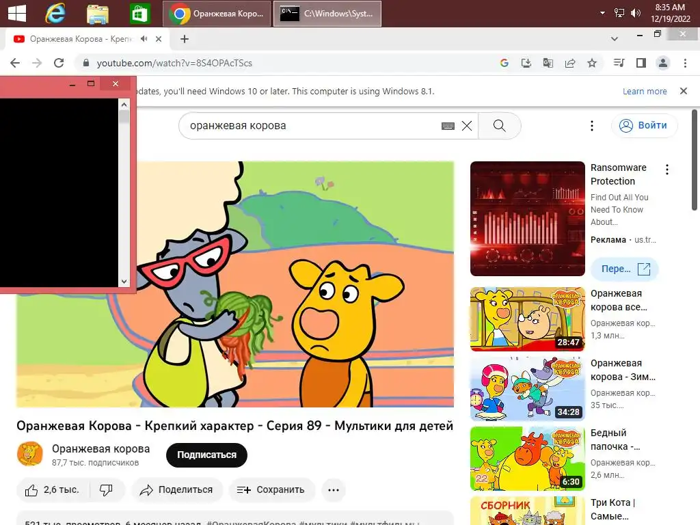This screenshot has height=525, width=700.
Task: Open the Ransomware Protection ad thumbnail
Action: (x=527, y=219)
